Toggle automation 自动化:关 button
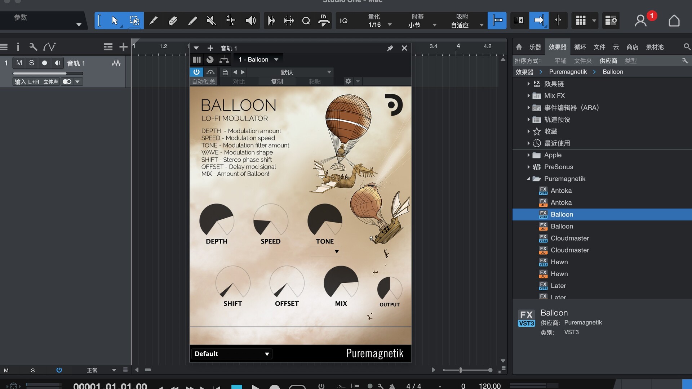 tap(204, 81)
